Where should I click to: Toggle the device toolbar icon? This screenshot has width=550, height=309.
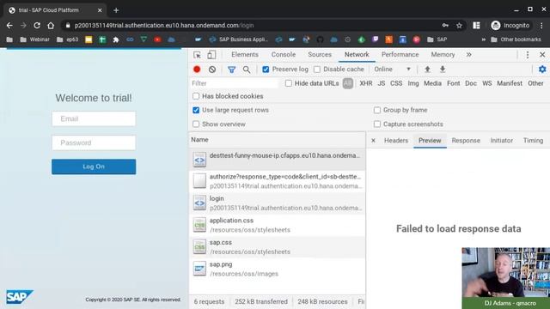click(211, 55)
